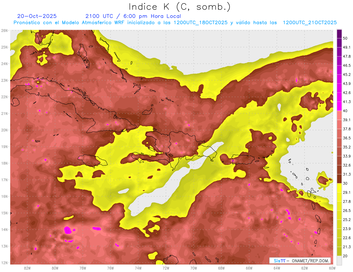Click the 19N latitude axis label
Screen dimensions: 353x272
[4, 146]
